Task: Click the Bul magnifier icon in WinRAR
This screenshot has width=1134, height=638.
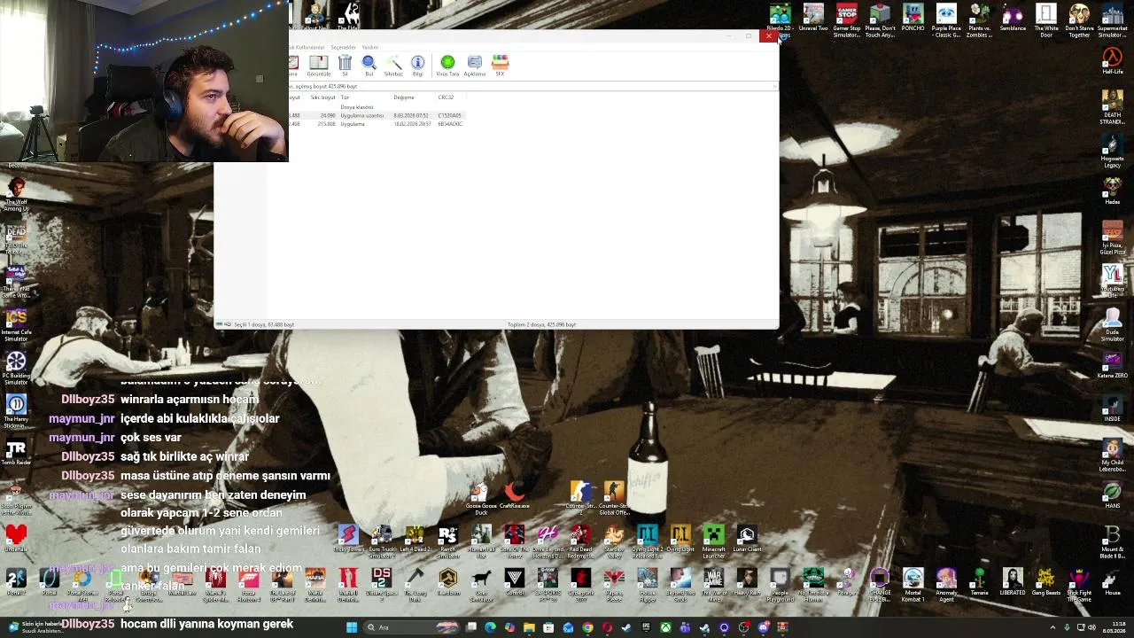Action: click(x=369, y=65)
